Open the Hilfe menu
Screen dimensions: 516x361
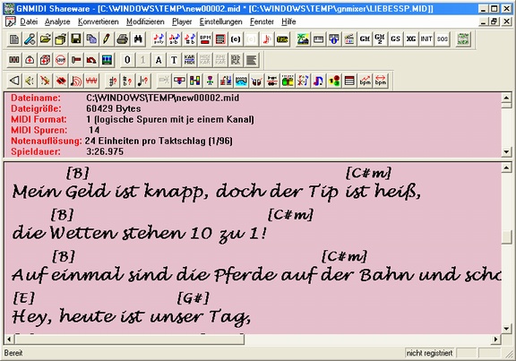pos(288,21)
